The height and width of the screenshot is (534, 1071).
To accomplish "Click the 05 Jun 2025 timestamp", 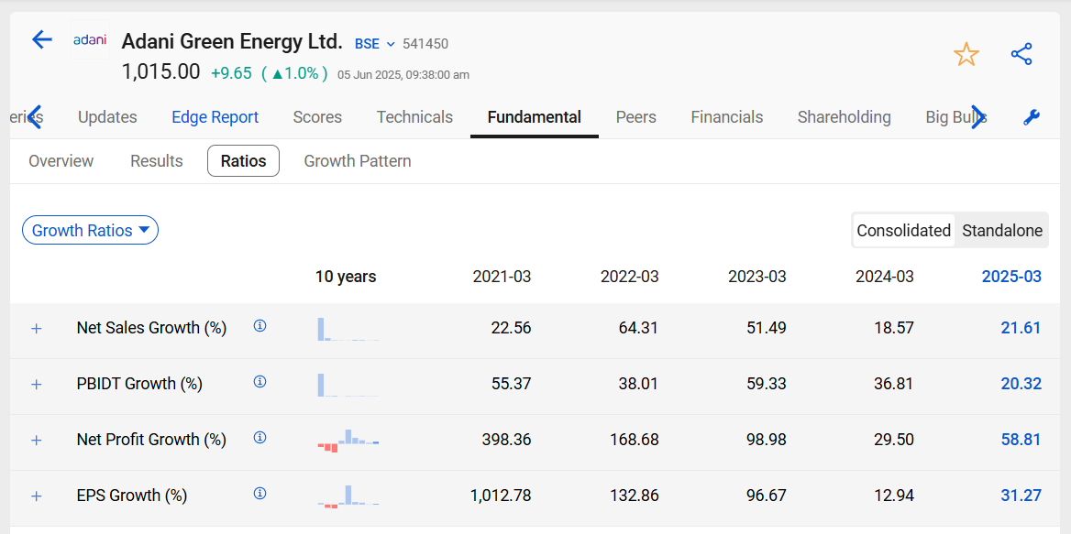I will click(403, 75).
